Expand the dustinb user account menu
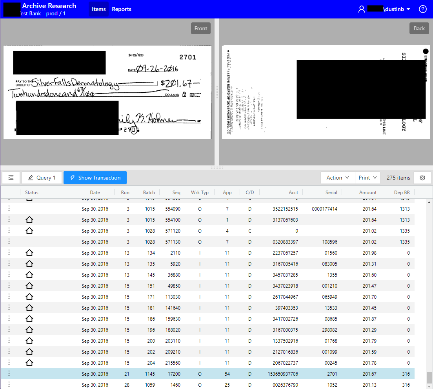 click(408, 9)
